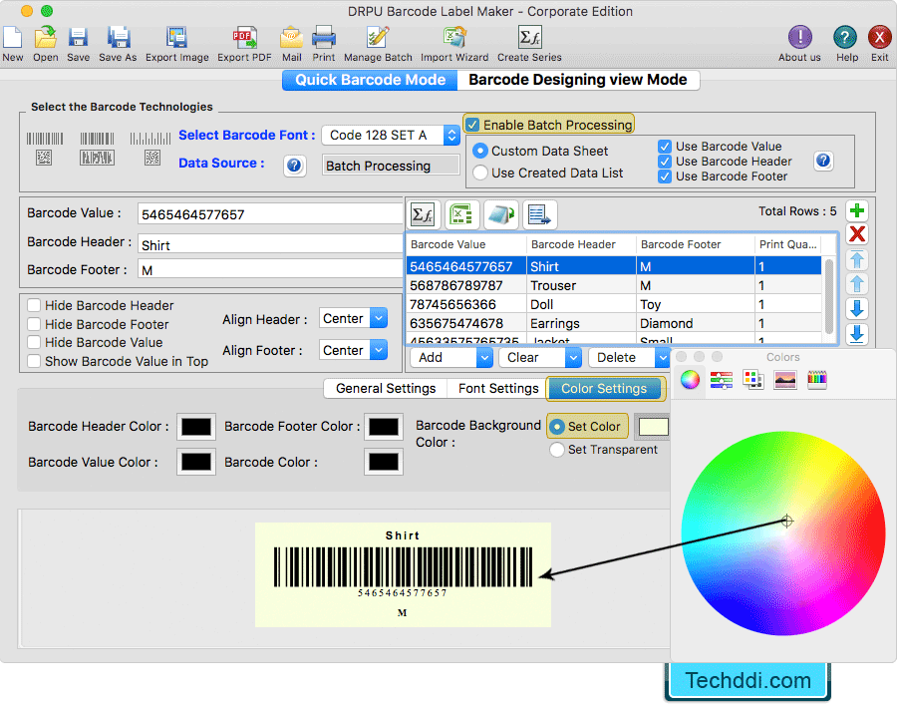The height and width of the screenshot is (704, 897).
Task: Switch to Barcode Designing view Mode
Action: point(578,80)
